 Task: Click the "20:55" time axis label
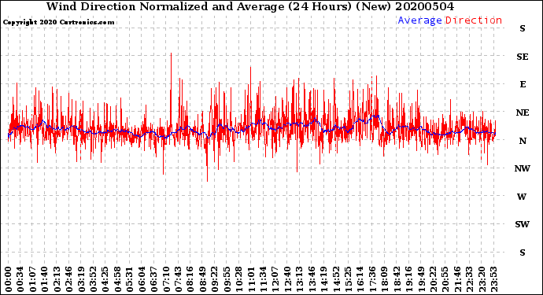point(445,279)
